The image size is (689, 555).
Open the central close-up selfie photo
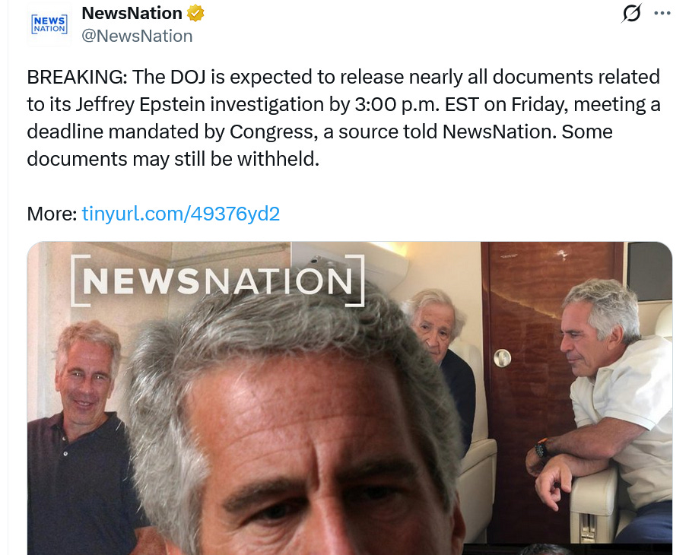(294, 422)
